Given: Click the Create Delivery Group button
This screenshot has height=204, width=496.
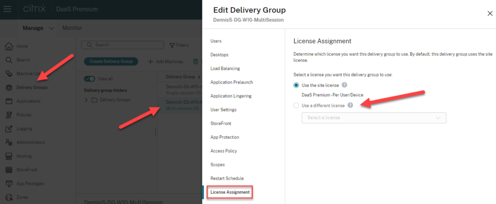Looking at the screenshot, I should point(111,61).
